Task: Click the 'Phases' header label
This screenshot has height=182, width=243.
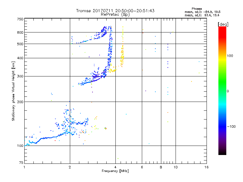Action: 197,9
